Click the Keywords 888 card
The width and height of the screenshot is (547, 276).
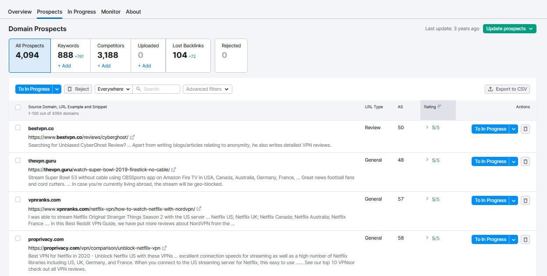[71, 56]
